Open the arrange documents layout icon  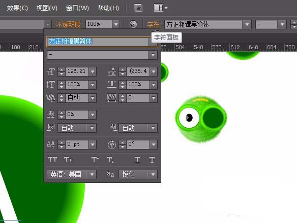click(161, 8)
